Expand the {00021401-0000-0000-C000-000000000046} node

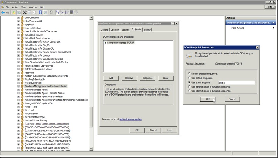coord(19,124)
